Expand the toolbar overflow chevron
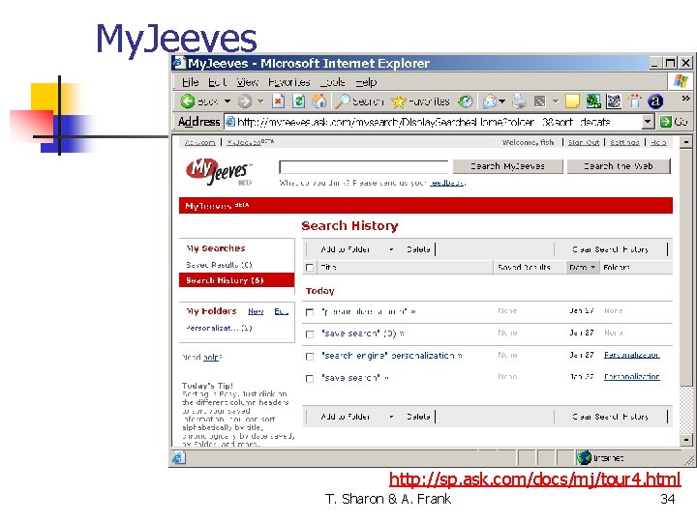The width and height of the screenshot is (697, 522). [685, 98]
